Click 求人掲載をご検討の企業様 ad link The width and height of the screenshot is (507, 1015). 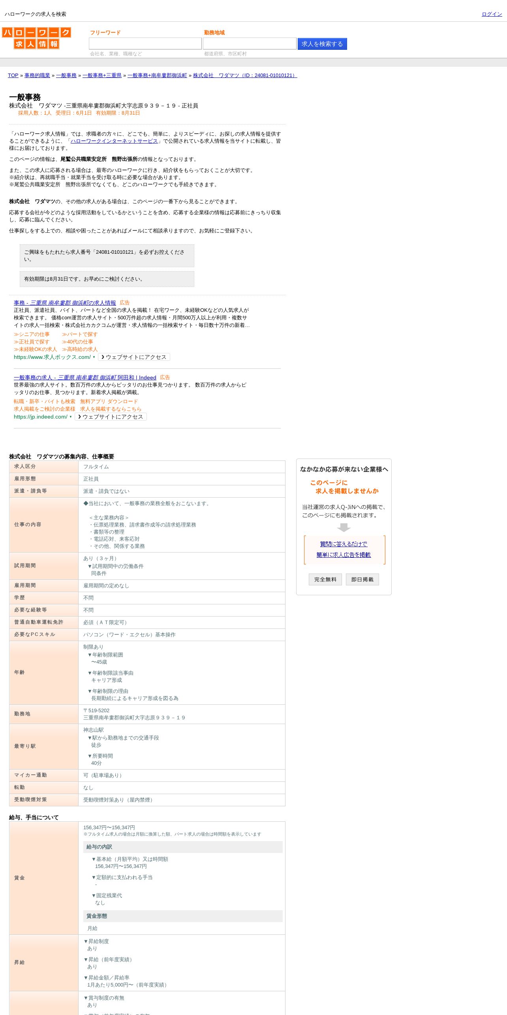(44, 409)
